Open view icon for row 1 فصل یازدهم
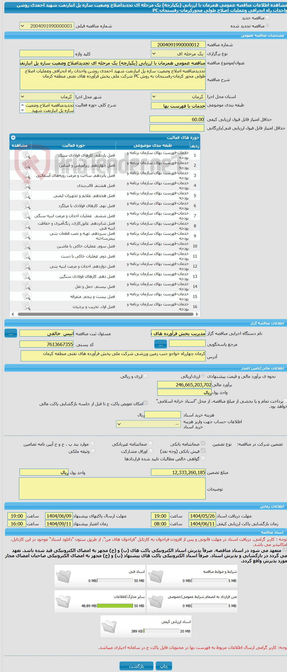Image resolution: width=287 pixels, height=672 pixels. click(26, 155)
